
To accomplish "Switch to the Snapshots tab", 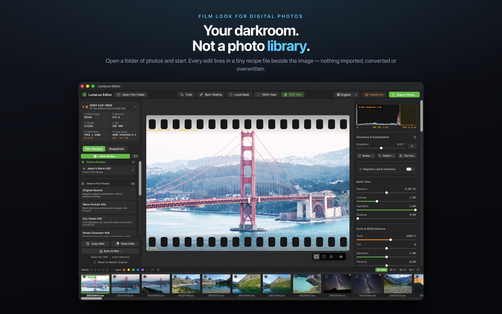I will [x=116, y=149].
